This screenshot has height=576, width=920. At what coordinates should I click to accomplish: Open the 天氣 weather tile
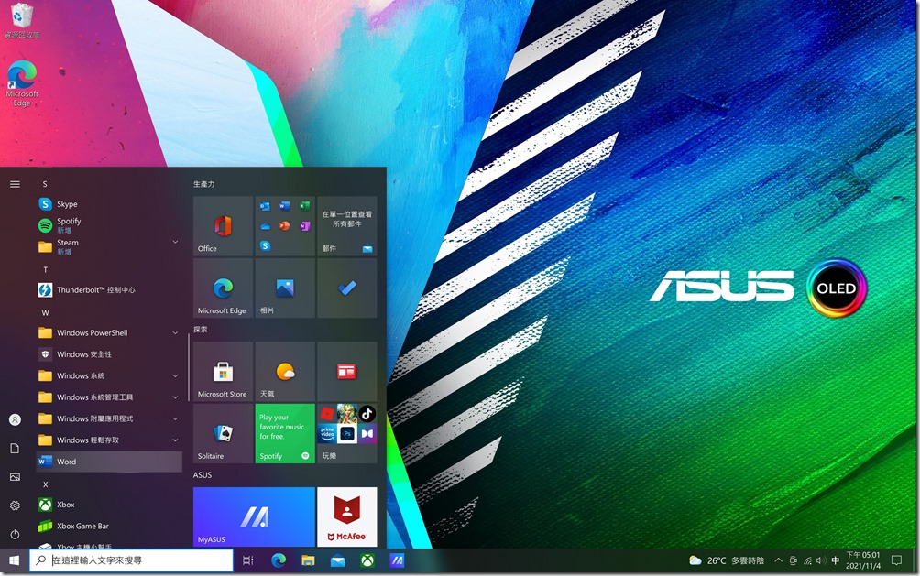point(284,371)
